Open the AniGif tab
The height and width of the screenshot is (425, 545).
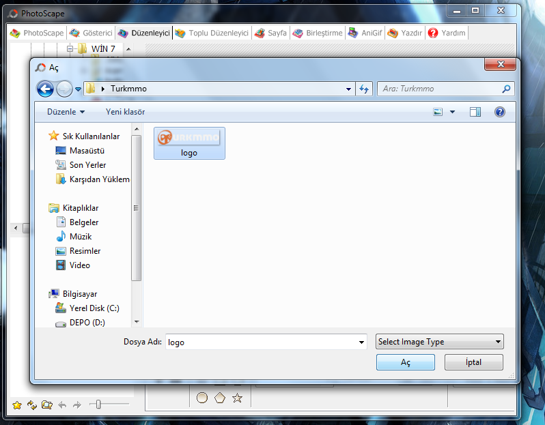click(x=365, y=33)
